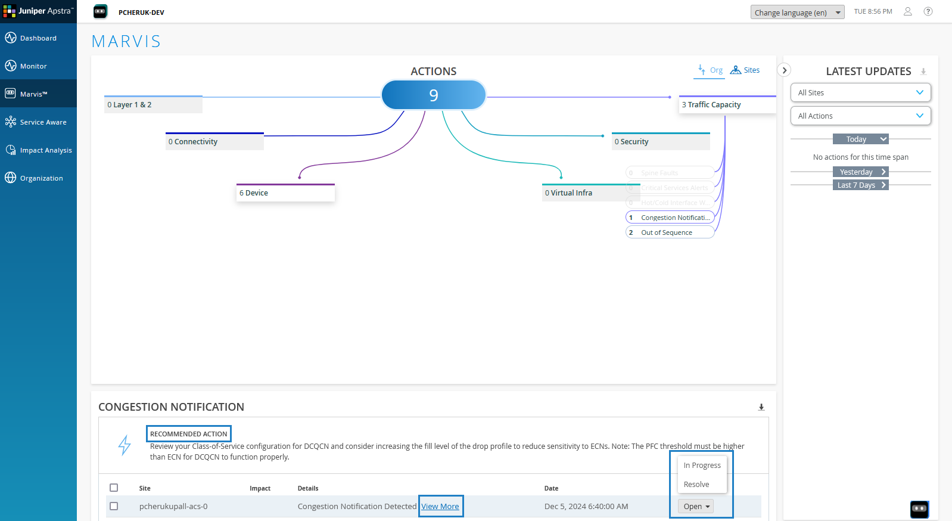952x521 pixels.
Task: Click the Date column header
Action: click(x=551, y=488)
